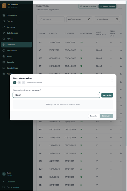The width and height of the screenshot is (127, 191).
Task: Click the F. DESTETE column header
Action: (x=69, y=33)
